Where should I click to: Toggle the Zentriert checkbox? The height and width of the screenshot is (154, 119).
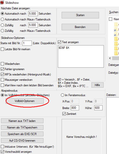(64, 114)
